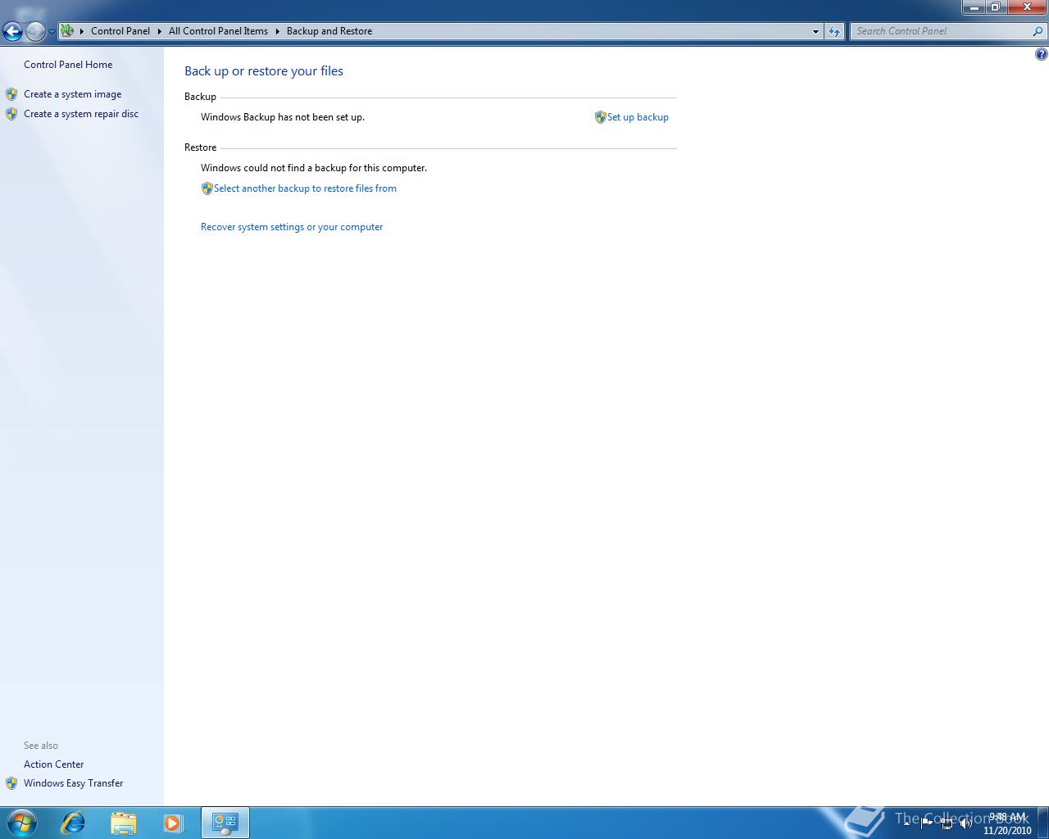1049x839 pixels.
Task: Open Action Center under See also
Action: pyautogui.click(x=53, y=764)
